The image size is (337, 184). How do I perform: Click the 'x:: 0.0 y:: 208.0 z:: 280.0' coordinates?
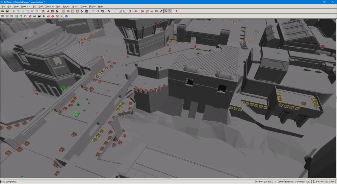[270, 182]
